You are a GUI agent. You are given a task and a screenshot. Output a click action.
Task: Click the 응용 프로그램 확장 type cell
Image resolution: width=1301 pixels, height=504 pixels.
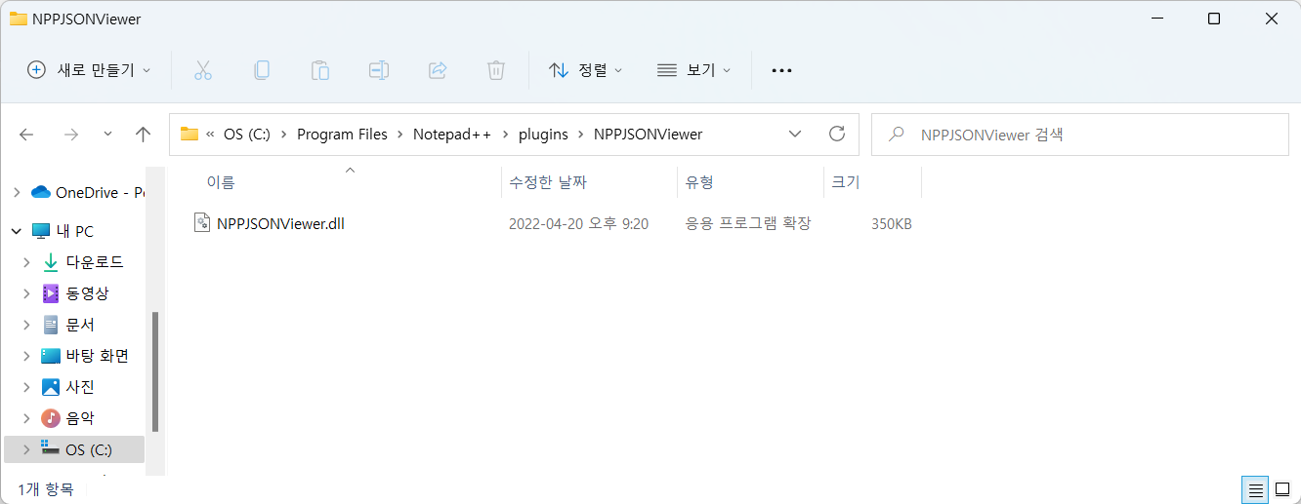tap(748, 223)
